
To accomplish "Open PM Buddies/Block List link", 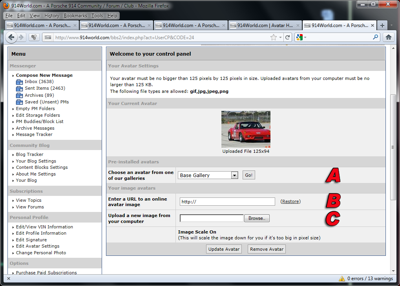I will [x=40, y=122].
